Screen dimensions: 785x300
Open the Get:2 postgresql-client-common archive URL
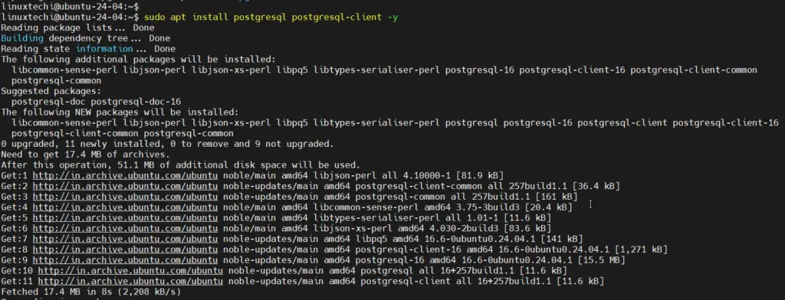125,186
